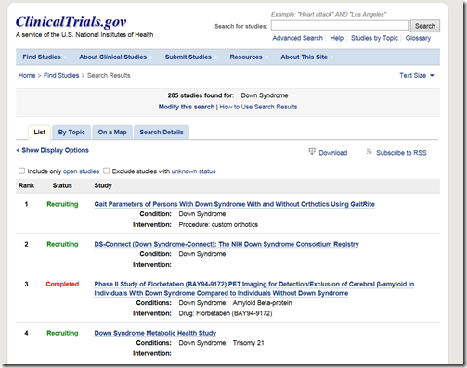The height and width of the screenshot is (368, 467).
Task: Open Advanced Search link
Action: pos(297,38)
